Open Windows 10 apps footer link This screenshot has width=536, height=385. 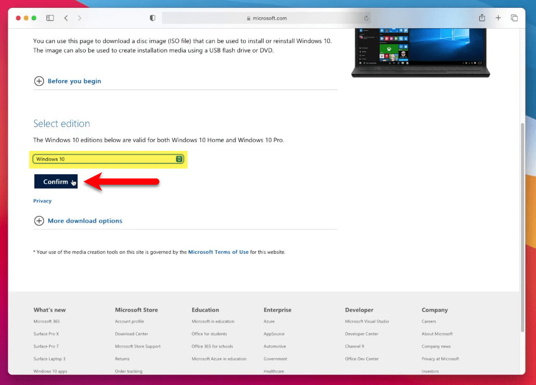(50, 371)
